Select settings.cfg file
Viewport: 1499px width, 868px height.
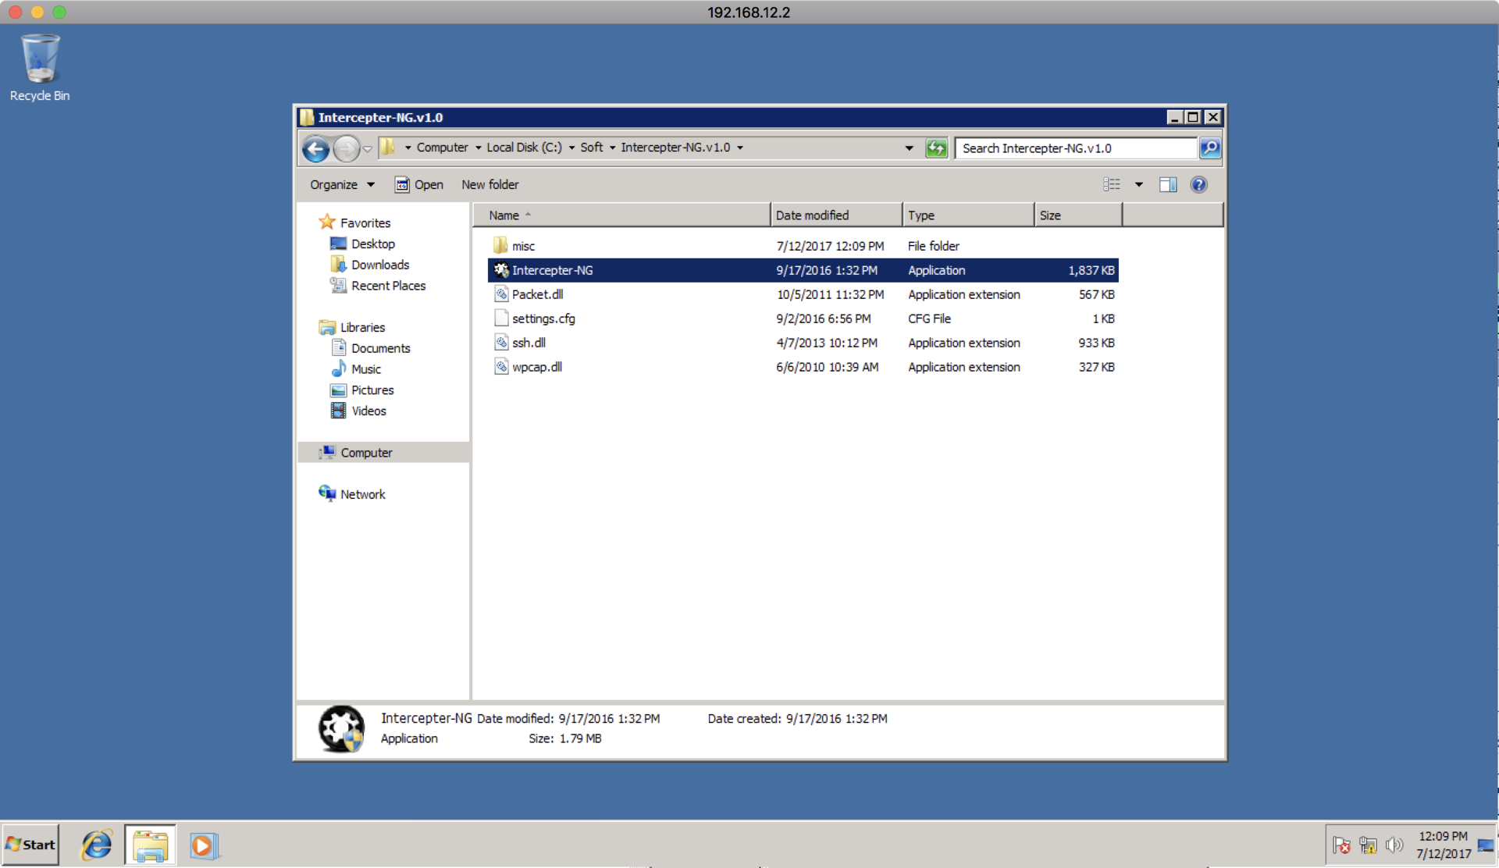tap(541, 318)
